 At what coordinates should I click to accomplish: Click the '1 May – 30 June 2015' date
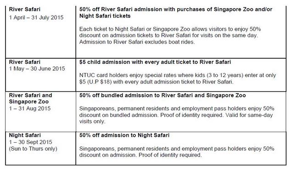[37, 68]
